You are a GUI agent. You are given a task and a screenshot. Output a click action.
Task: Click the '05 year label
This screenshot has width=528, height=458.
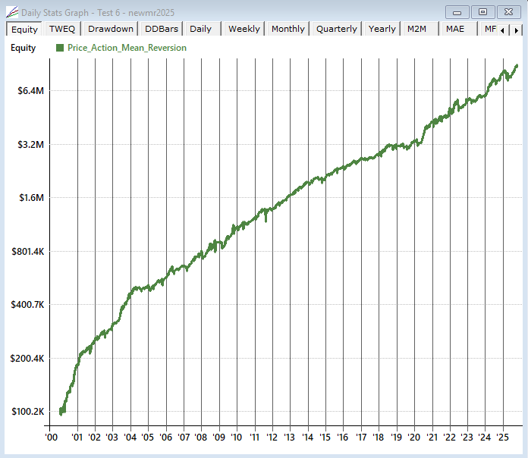coord(147,437)
